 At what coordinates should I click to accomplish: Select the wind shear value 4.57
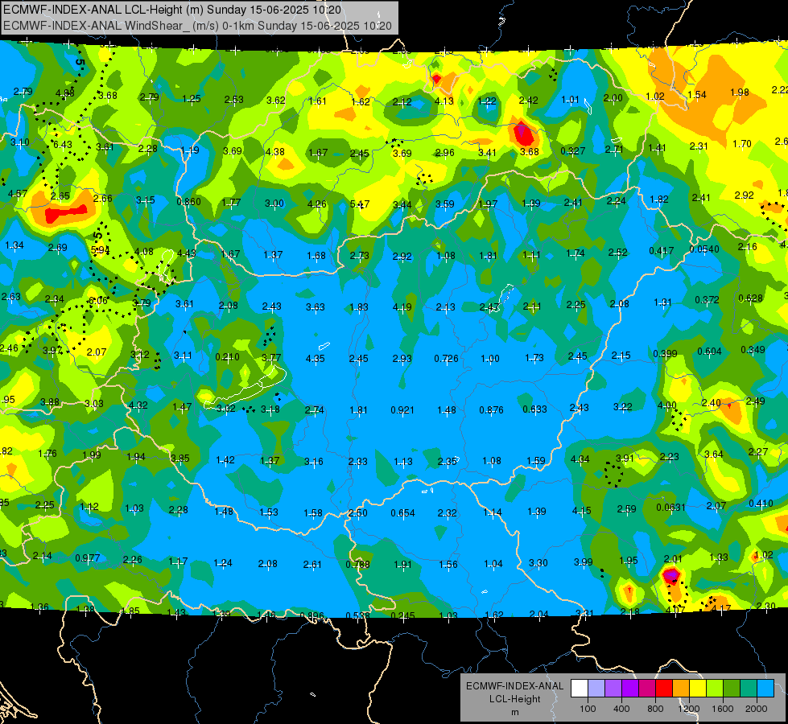[x=18, y=193]
